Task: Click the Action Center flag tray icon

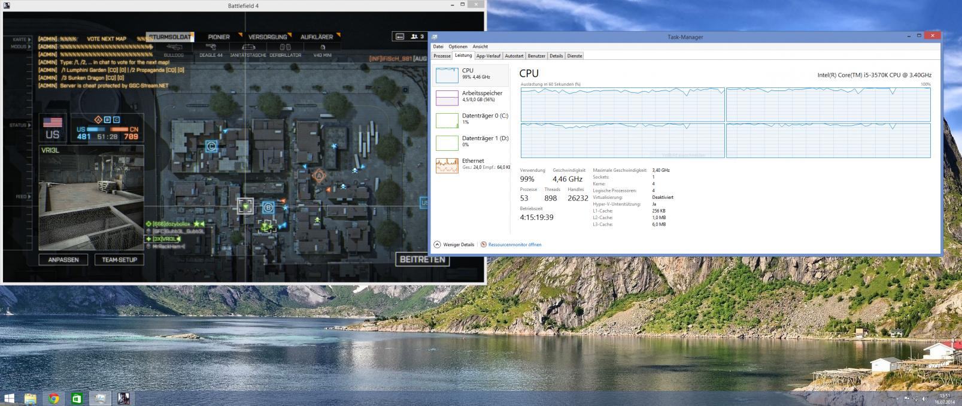Action: 906,399
